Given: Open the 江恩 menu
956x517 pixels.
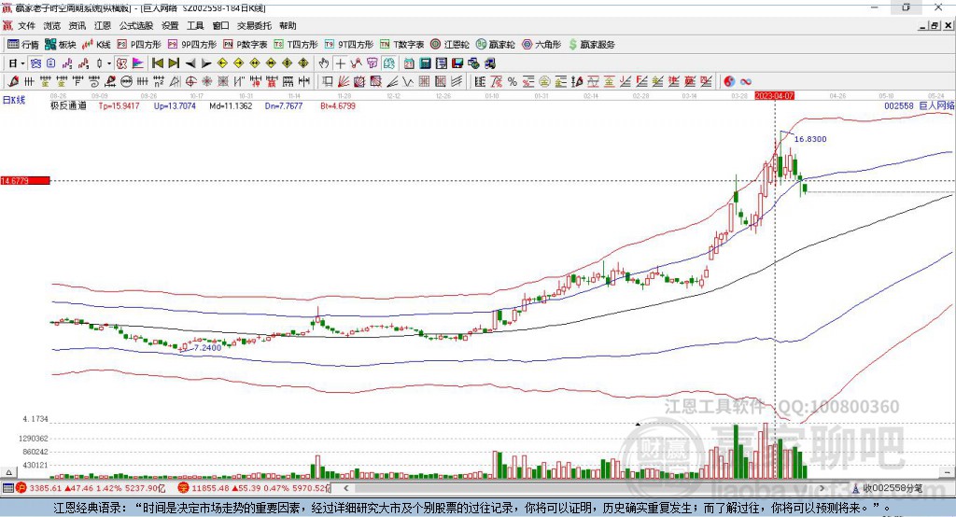Looking at the screenshot, I should tap(103, 25).
